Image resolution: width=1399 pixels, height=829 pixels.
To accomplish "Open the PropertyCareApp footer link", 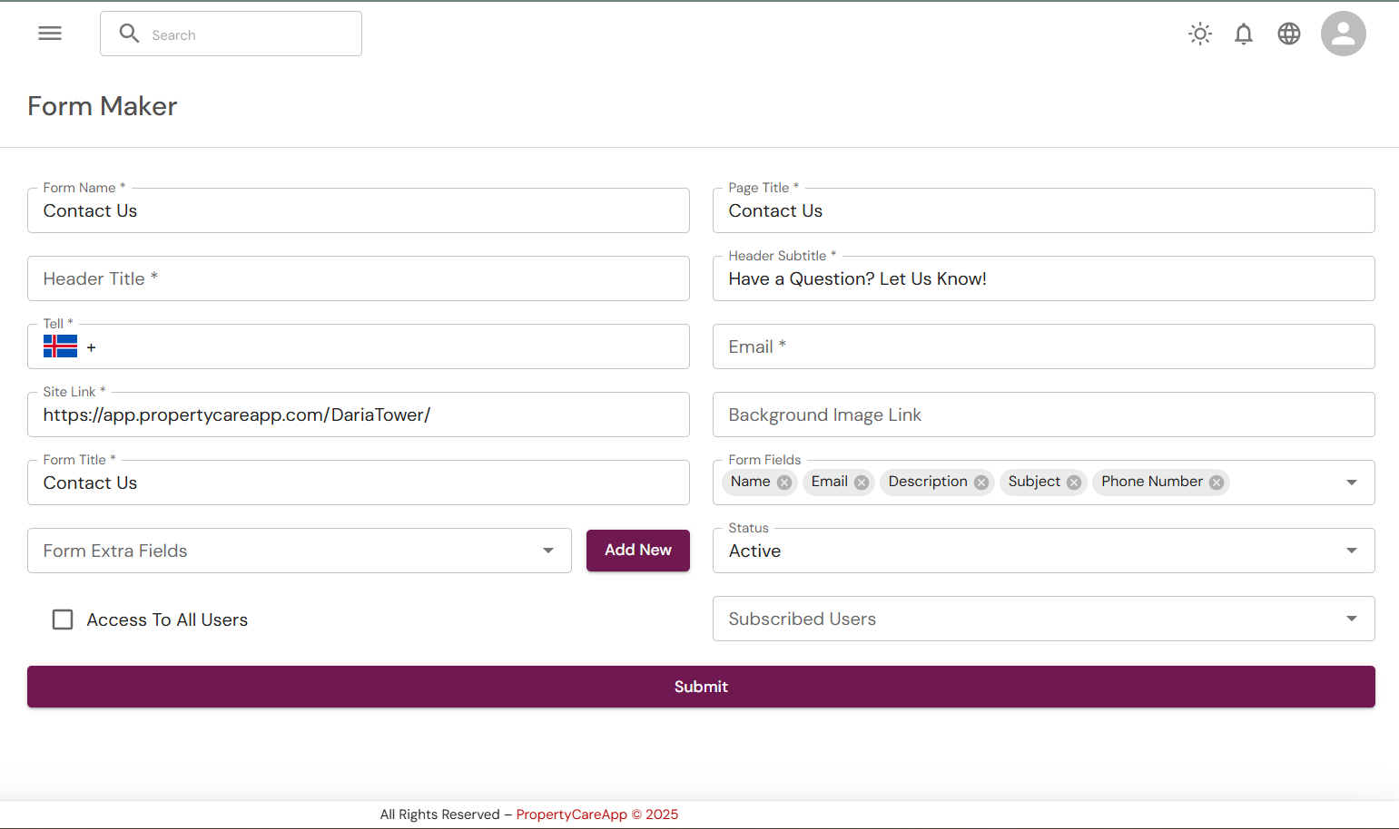I will (x=571, y=814).
